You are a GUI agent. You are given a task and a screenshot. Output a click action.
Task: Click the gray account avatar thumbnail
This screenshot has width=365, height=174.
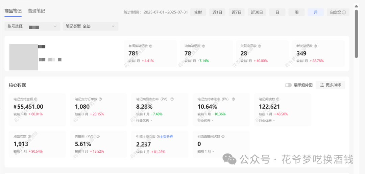(24, 57)
